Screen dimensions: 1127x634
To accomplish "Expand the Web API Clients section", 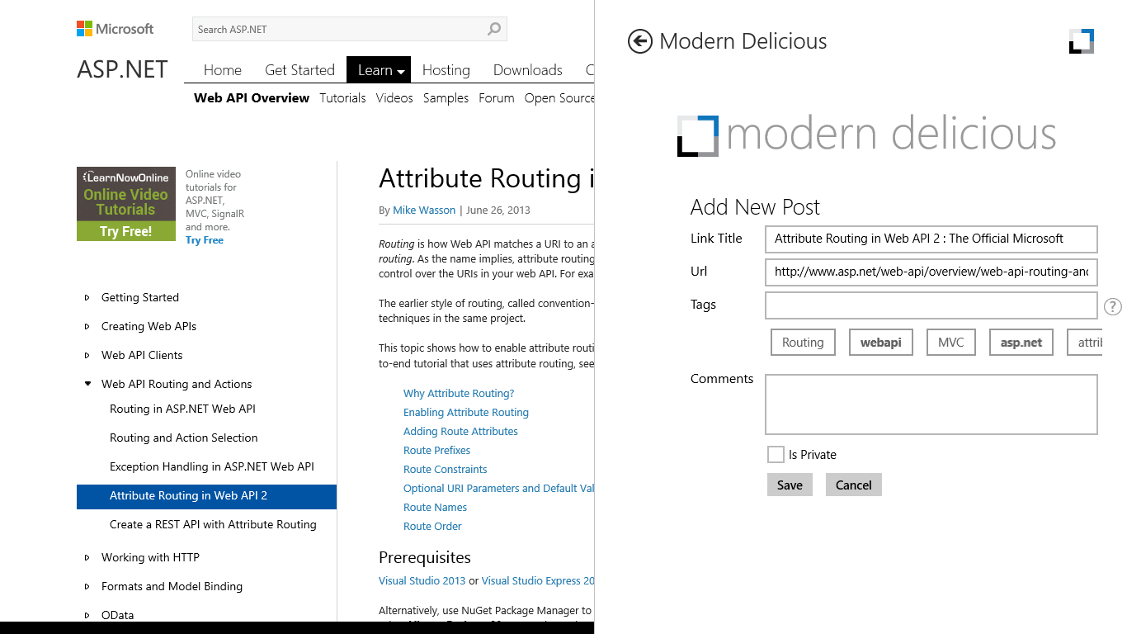I will 87,355.
